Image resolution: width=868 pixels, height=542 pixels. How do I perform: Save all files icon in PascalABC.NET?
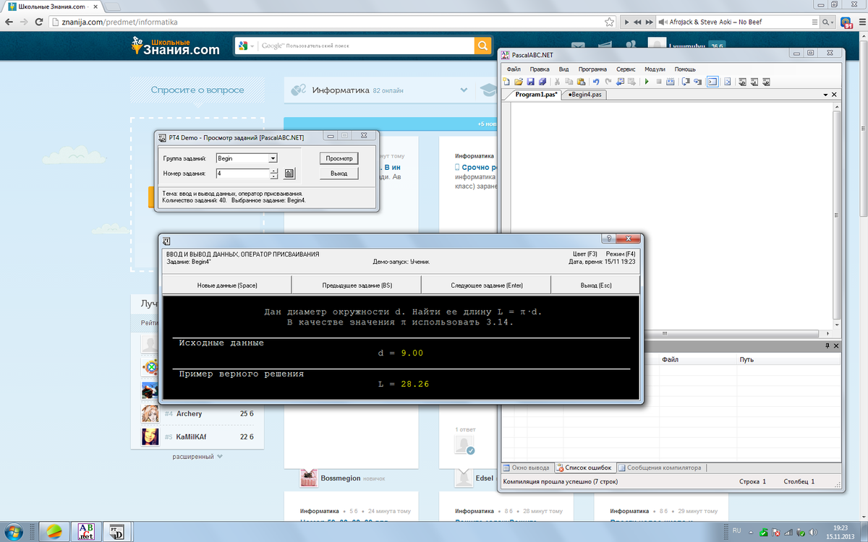tap(542, 82)
